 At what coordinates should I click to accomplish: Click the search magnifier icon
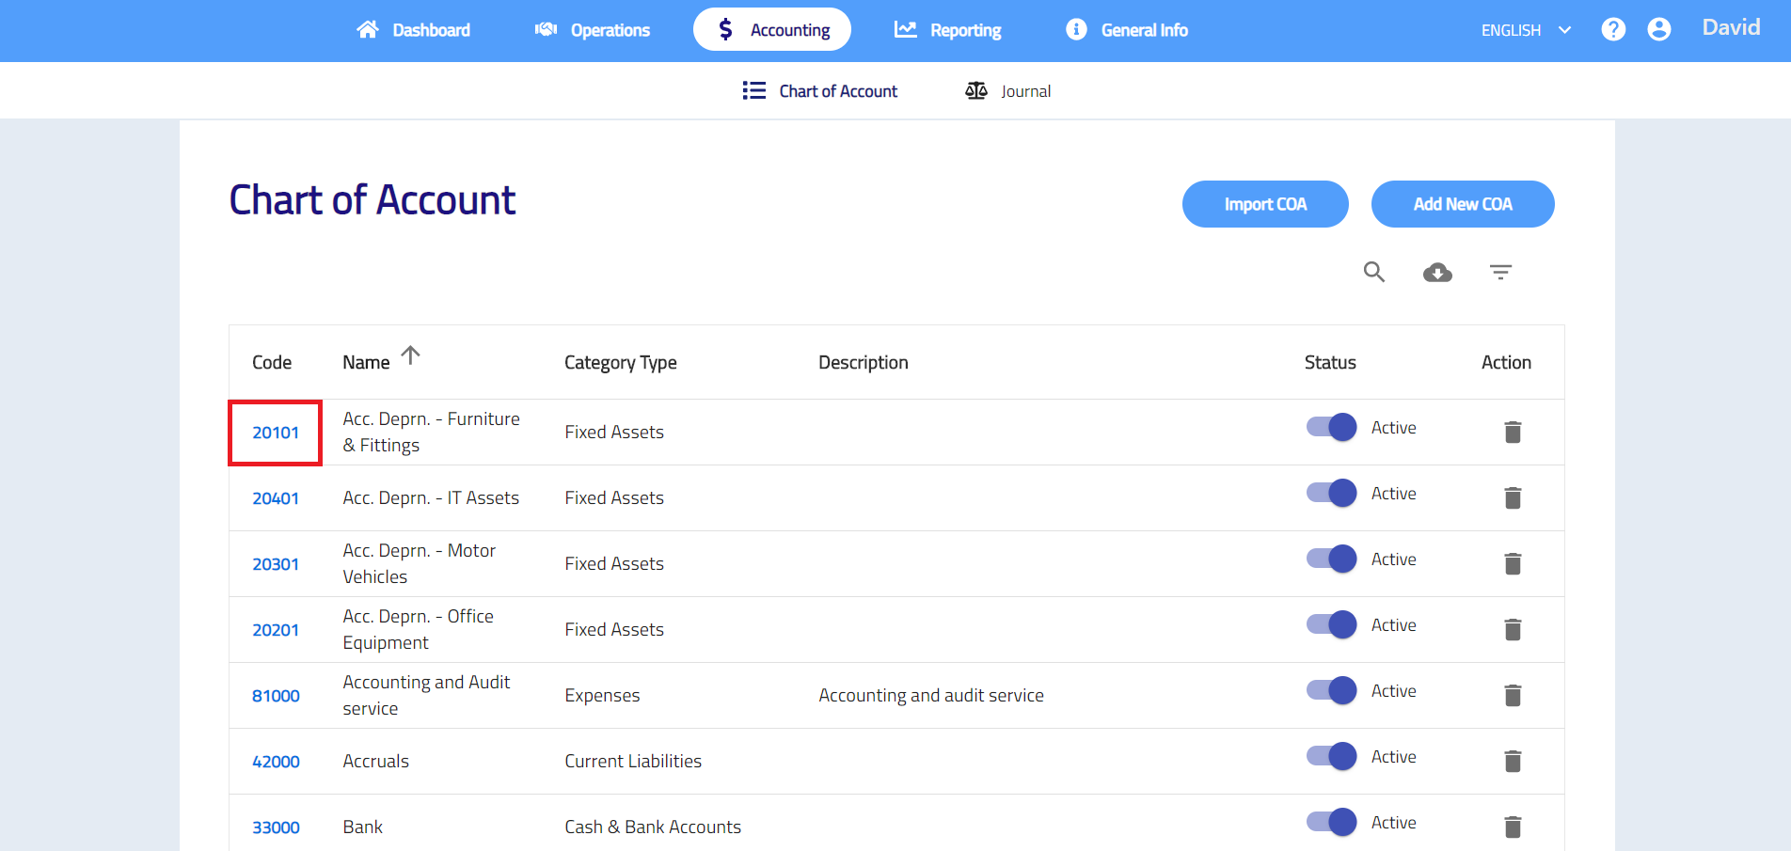pos(1374,273)
